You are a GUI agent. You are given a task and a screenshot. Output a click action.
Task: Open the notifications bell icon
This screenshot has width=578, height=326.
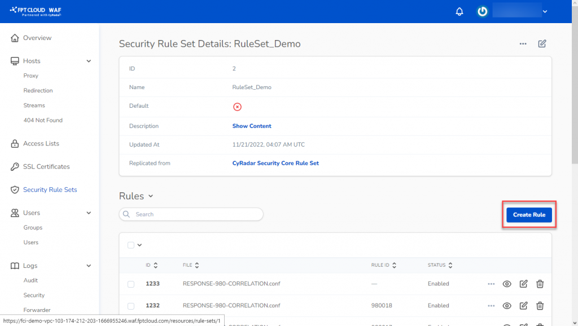(459, 11)
